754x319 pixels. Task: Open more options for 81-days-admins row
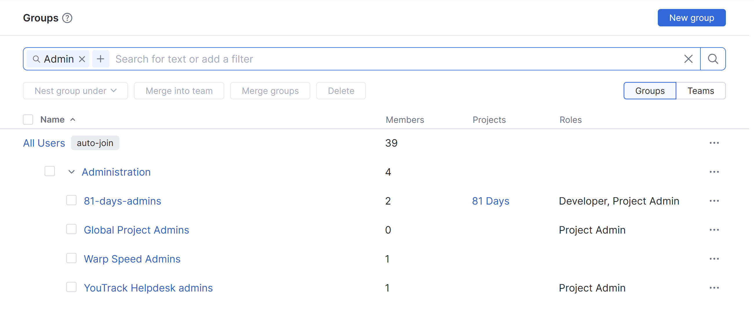click(x=714, y=201)
